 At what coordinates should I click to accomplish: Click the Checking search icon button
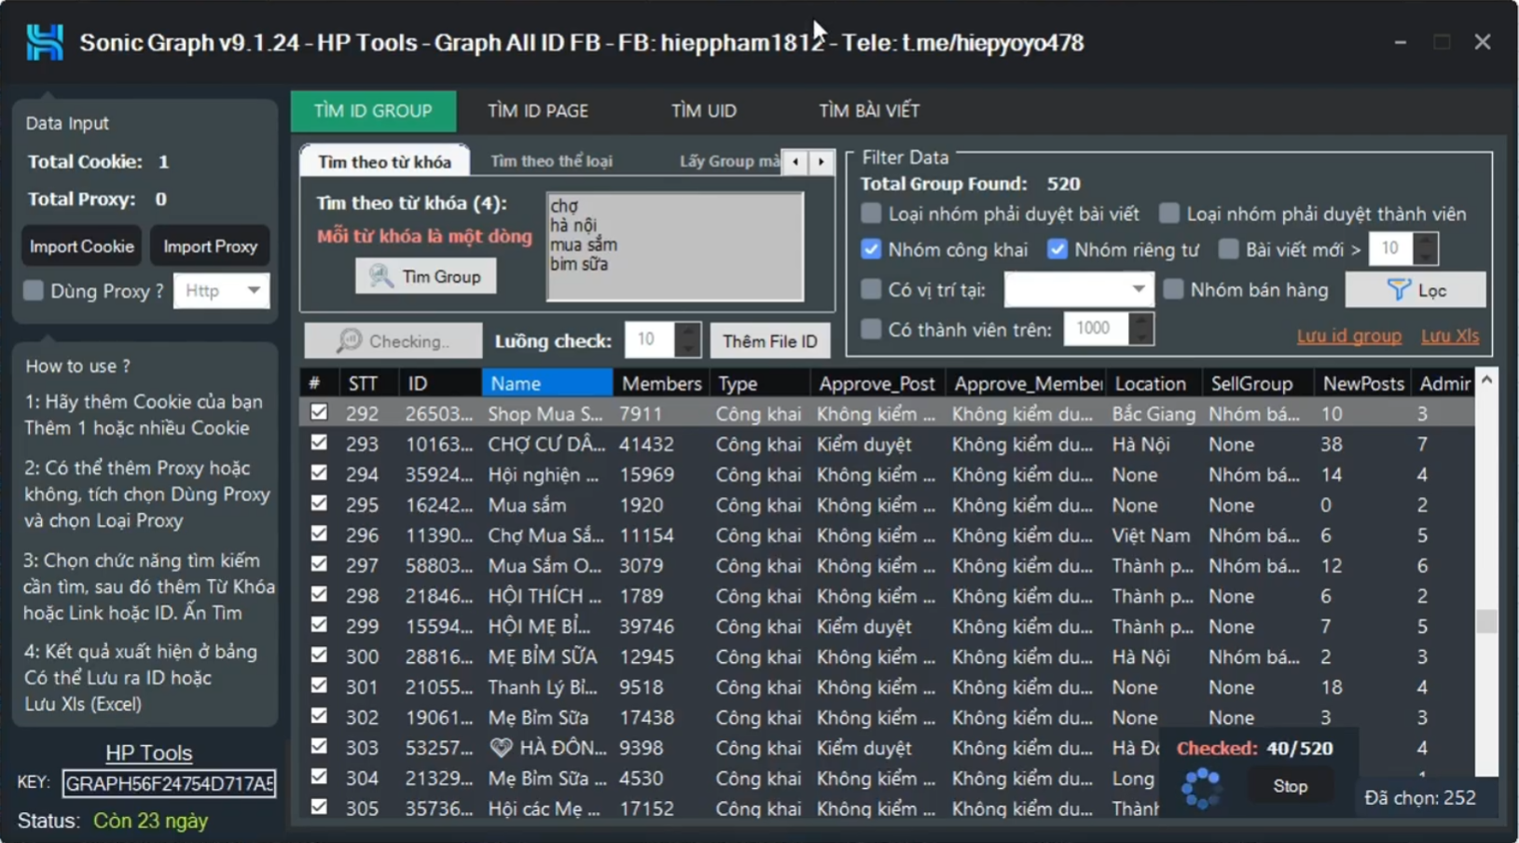pyautogui.click(x=351, y=341)
